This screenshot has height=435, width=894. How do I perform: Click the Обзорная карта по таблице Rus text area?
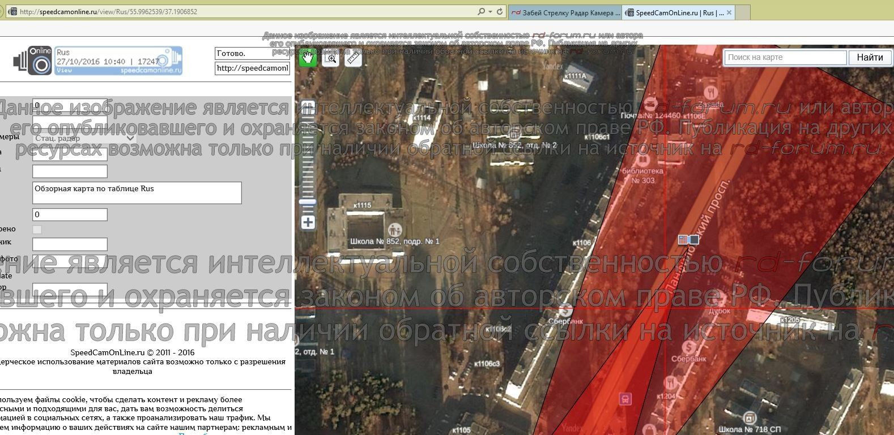coord(137,193)
